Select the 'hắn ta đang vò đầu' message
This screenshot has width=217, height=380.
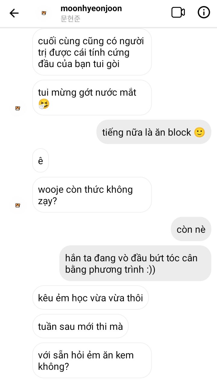click(x=135, y=263)
